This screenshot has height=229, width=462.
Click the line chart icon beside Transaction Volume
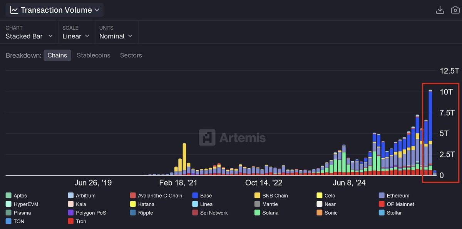pos(14,10)
